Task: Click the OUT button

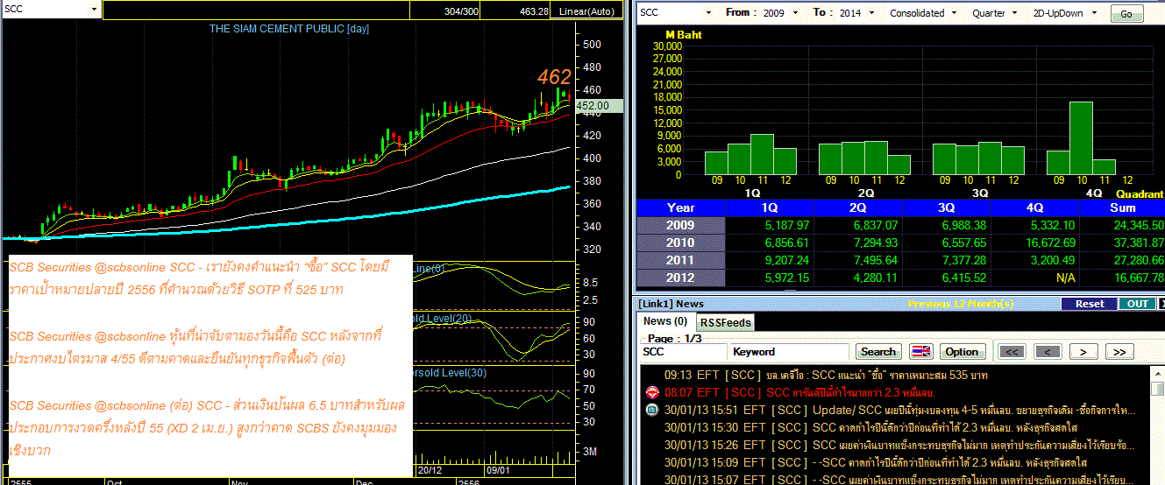Action: (x=1138, y=304)
